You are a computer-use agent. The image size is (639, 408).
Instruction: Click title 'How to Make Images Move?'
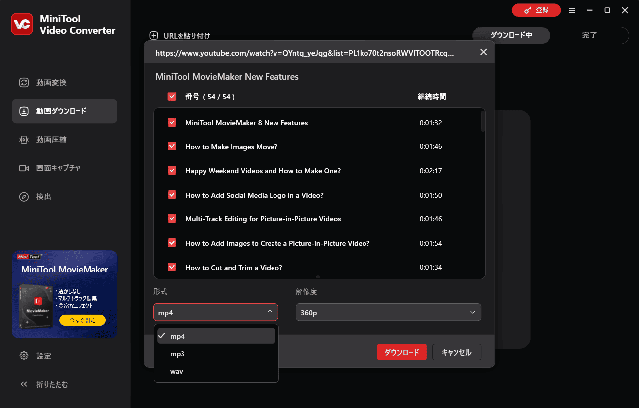pyautogui.click(x=231, y=147)
